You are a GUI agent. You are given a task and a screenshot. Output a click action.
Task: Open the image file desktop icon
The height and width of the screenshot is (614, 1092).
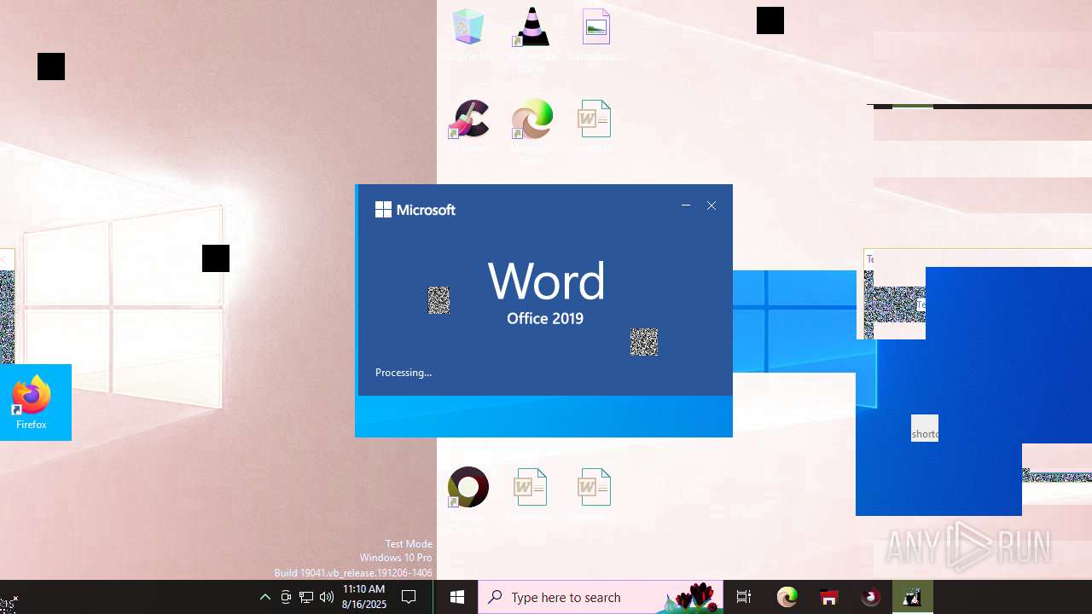coord(595,35)
